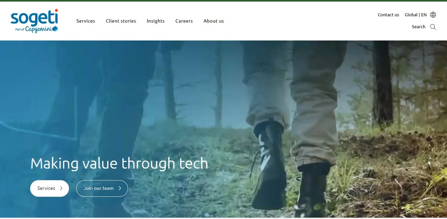Open the Global | EN language selector
The height and width of the screenshot is (219, 447).
(415, 15)
